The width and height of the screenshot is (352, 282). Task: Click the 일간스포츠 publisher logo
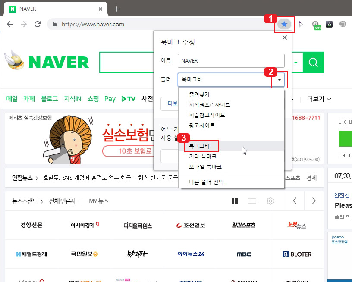pyautogui.click(x=244, y=225)
